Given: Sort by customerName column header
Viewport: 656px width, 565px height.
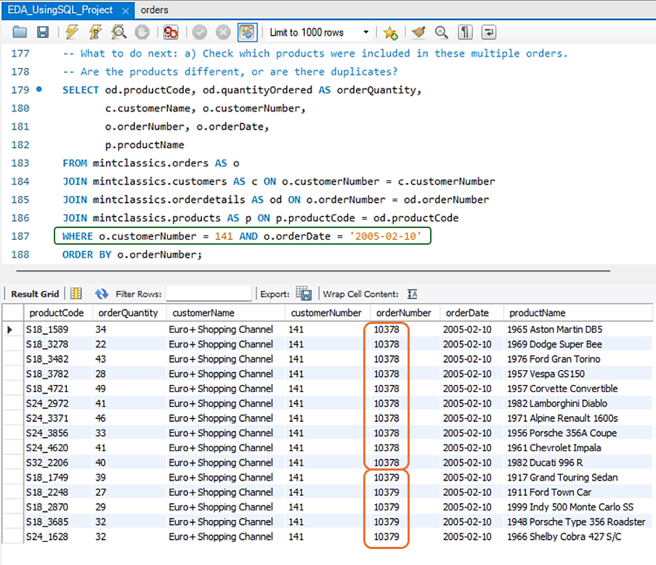Looking at the screenshot, I should 225,313.
